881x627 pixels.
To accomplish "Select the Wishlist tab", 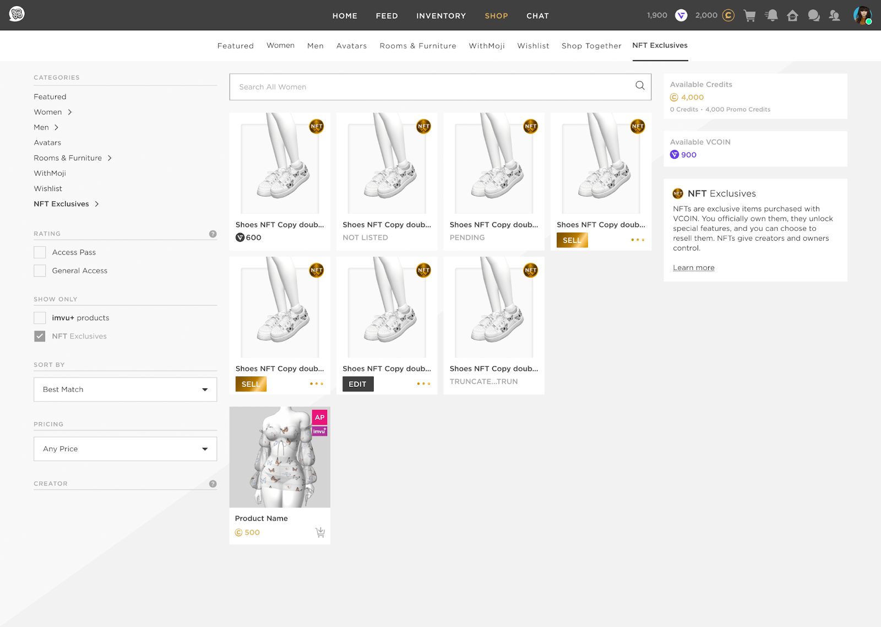I will tap(533, 46).
